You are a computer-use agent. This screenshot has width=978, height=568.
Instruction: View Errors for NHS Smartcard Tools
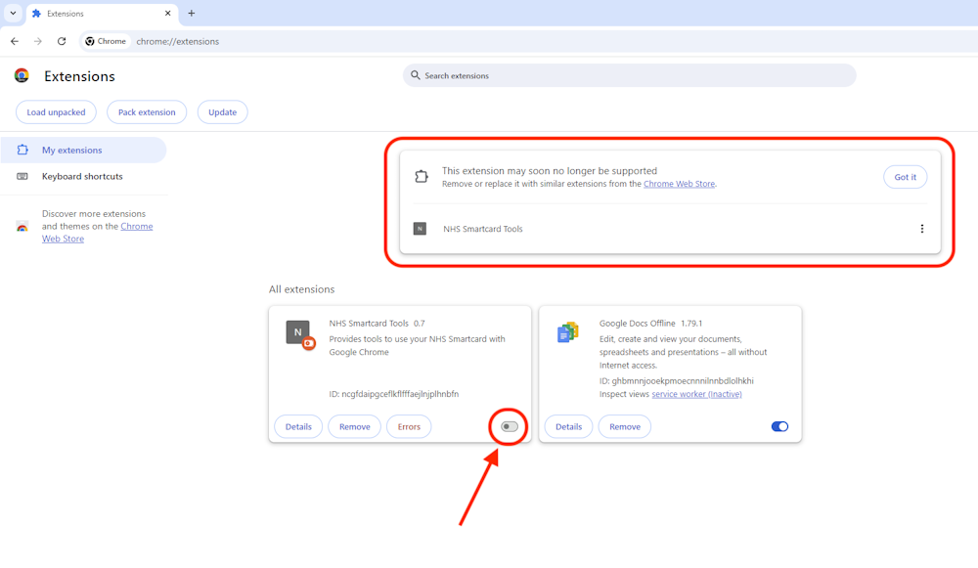409,426
